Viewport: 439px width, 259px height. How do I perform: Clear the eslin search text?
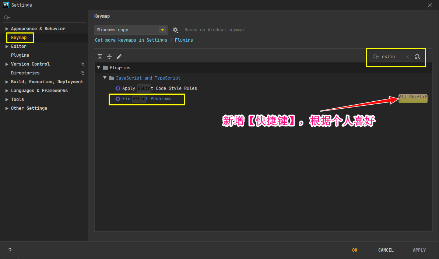[x=407, y=57]
